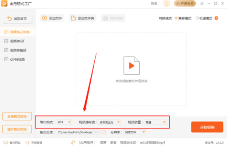227x147 pixels.
Task: Click 清空列表 clear list button
Action: 113,18
